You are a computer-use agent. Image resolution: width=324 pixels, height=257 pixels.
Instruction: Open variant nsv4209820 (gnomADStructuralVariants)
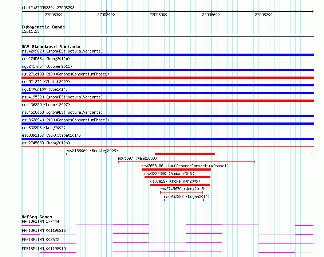pos(62,51)
